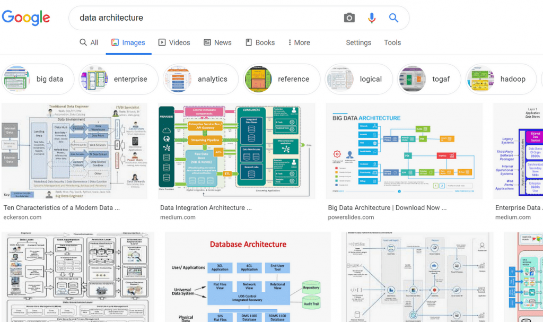Click the blue magnifying glass search icon

pos(393,18)
